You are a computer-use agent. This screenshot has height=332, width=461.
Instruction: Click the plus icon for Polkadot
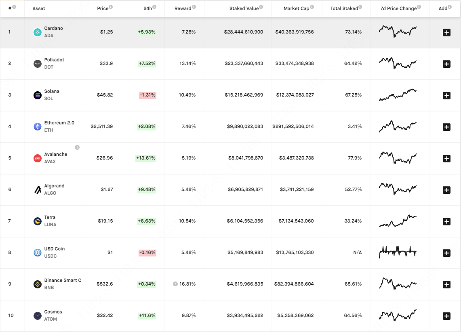[446, 64]
